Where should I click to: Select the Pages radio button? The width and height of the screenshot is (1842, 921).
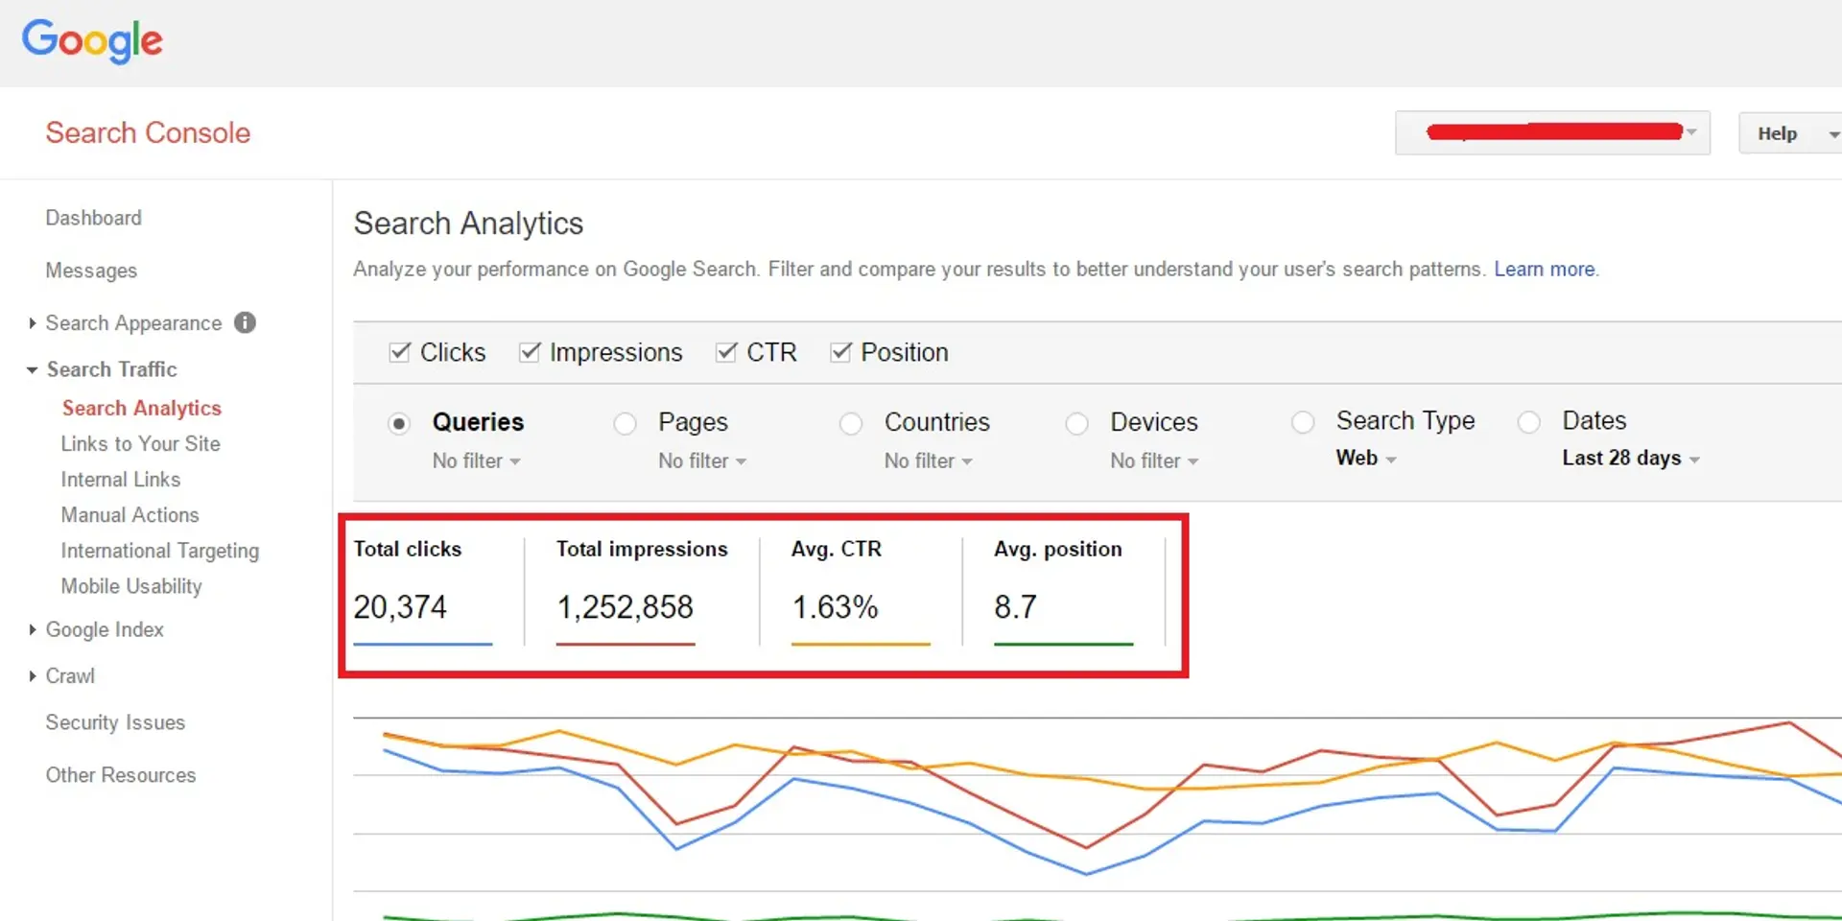pos(625,423)
